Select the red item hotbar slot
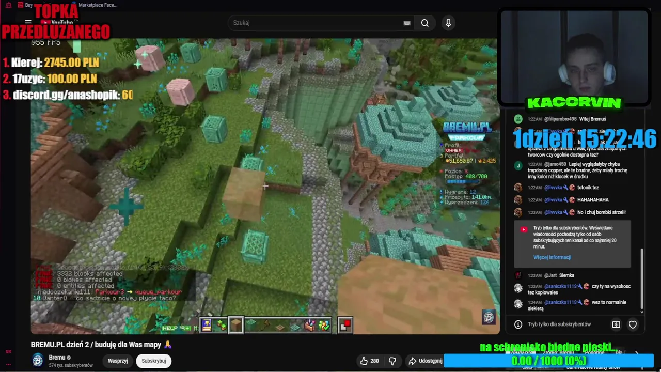 coord(345,325)
